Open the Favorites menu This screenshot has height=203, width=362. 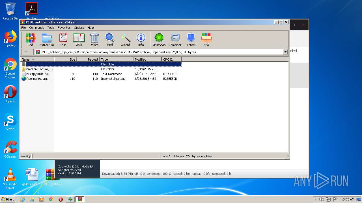pyautogui.click(x=64, y=28)
